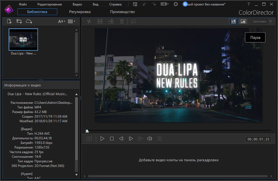Click the cloud download icon in library
Image resolution: width=278 pixels, height=181 pixels.
[29, 21]
